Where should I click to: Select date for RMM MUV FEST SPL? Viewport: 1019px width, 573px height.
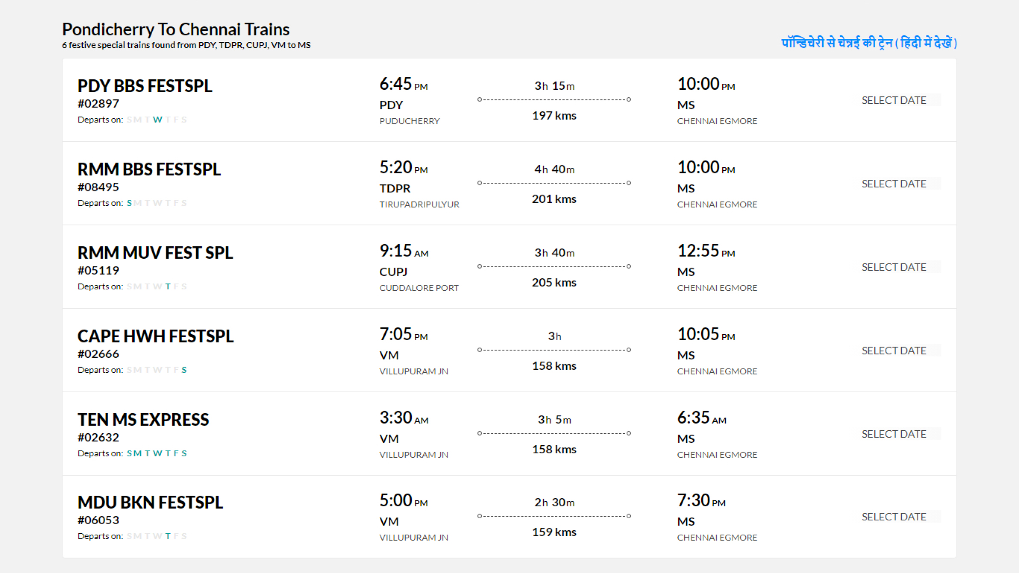coord(894,267)
